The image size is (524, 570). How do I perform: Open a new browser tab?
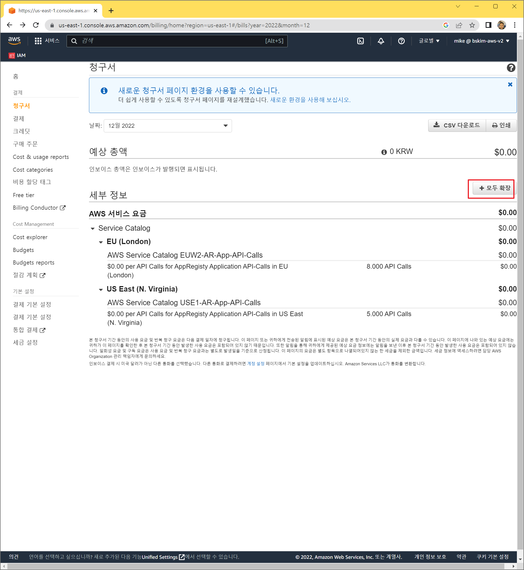coord(111,11)
